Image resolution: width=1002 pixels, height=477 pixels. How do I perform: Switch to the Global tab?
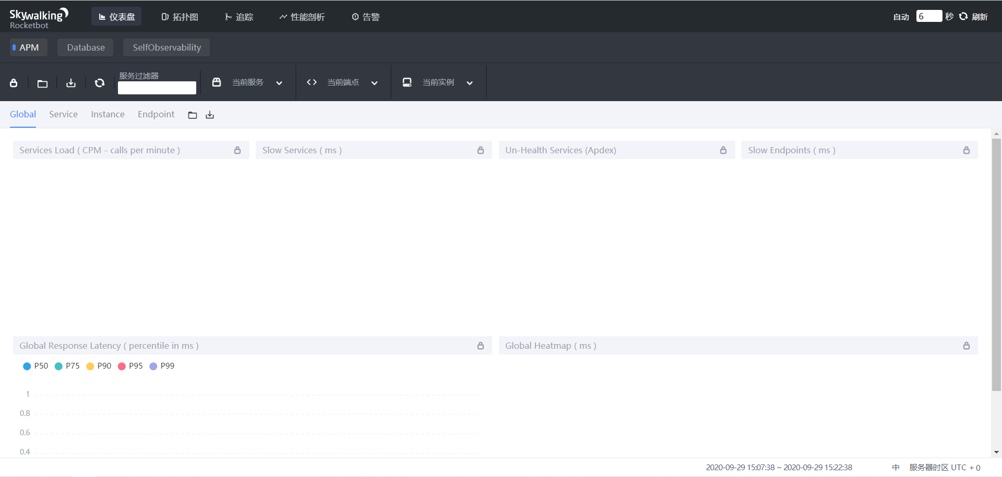tap(23, 114)
